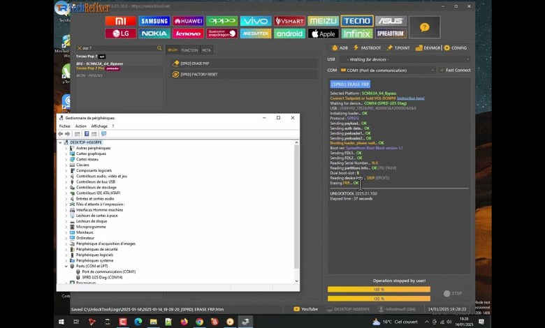Expand Cartes réseau in Device Manager
This screenshot has width=545, height=328.
point(66,159)
